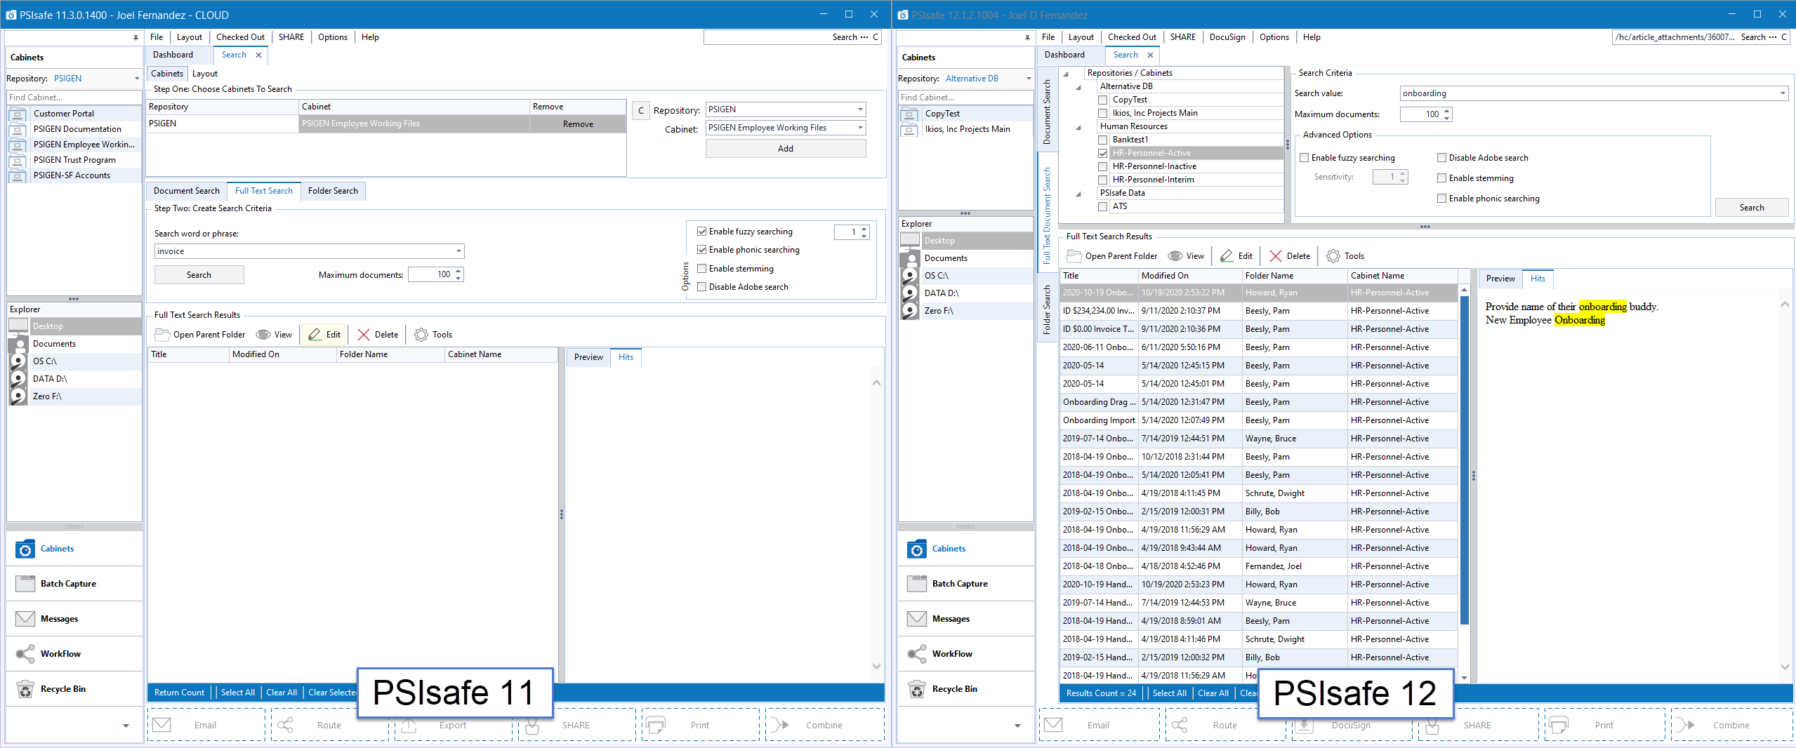This screenshot has height=748, width=1796.
Task: Check the HR-Personnel-Inactive cabinet checkbox
Action: [1102, 166]
